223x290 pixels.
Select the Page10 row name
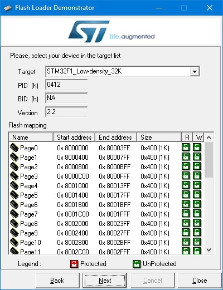point(31,243)
